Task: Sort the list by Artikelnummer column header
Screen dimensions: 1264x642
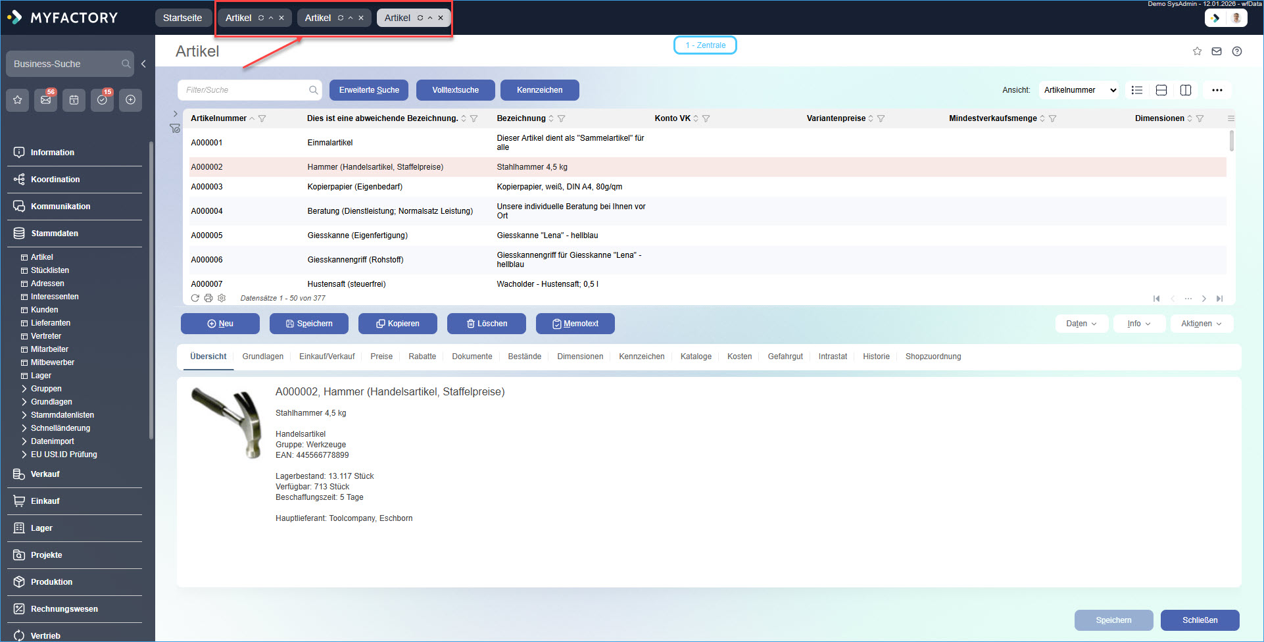Action: click(x=219, y=118)
